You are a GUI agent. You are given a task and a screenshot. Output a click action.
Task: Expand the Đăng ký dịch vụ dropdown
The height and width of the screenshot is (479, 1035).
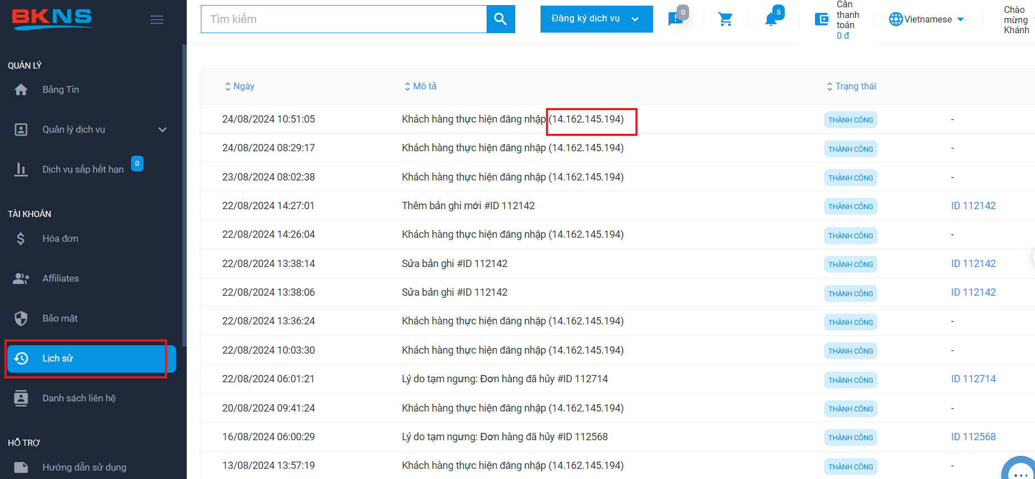click(596, 19)
